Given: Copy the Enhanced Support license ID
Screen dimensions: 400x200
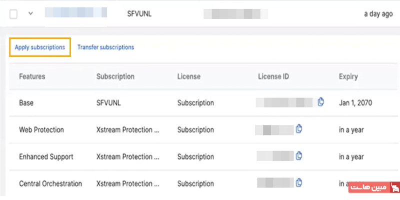Looking at the screenshot, I should click(x=299, y=156).
